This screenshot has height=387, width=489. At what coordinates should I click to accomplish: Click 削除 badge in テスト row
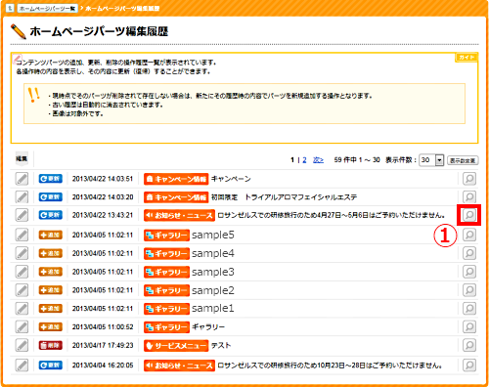(51, 345)
